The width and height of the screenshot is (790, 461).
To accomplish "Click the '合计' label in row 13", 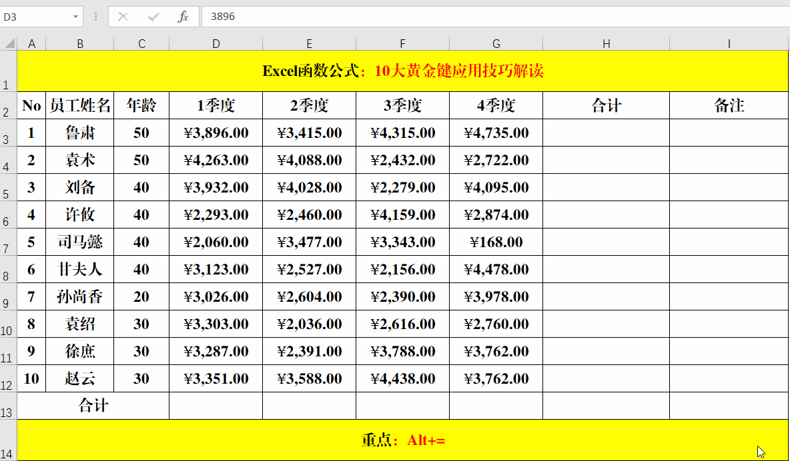I will pos(93,406).
